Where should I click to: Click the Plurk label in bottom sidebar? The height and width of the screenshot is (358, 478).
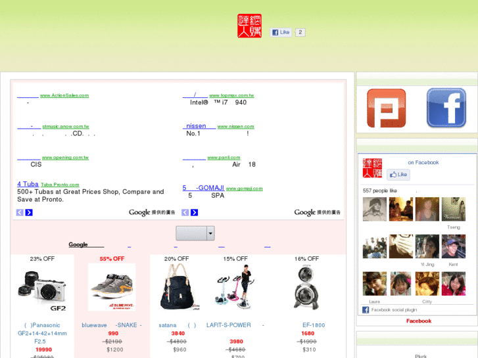pos(421,356)
